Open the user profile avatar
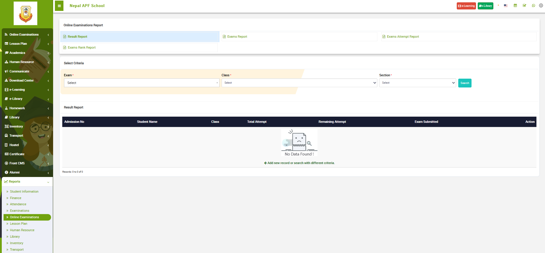 pyautogui.click(x=541, y=6)
